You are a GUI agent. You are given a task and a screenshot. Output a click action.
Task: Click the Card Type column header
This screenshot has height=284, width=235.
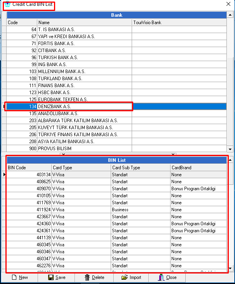click(81, 168)
